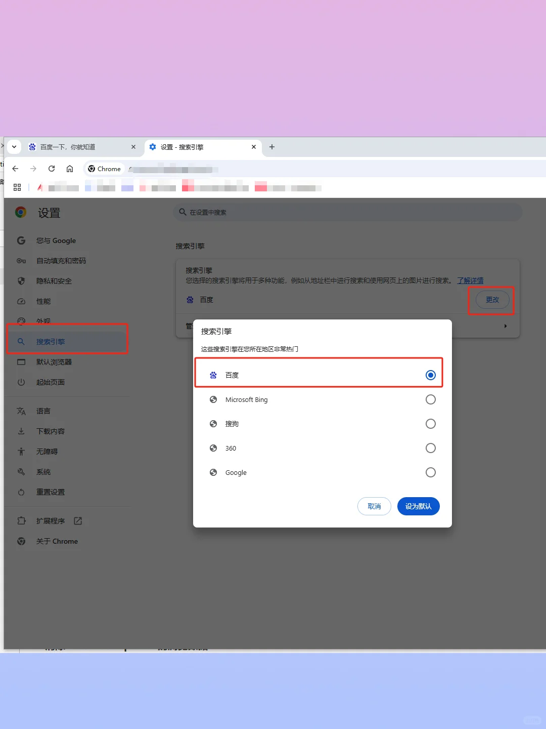
Task: Open a new browser tab
Action: (x=271, y=147)
